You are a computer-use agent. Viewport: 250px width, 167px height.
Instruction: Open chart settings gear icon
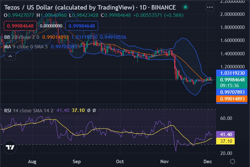pos(233,162)
